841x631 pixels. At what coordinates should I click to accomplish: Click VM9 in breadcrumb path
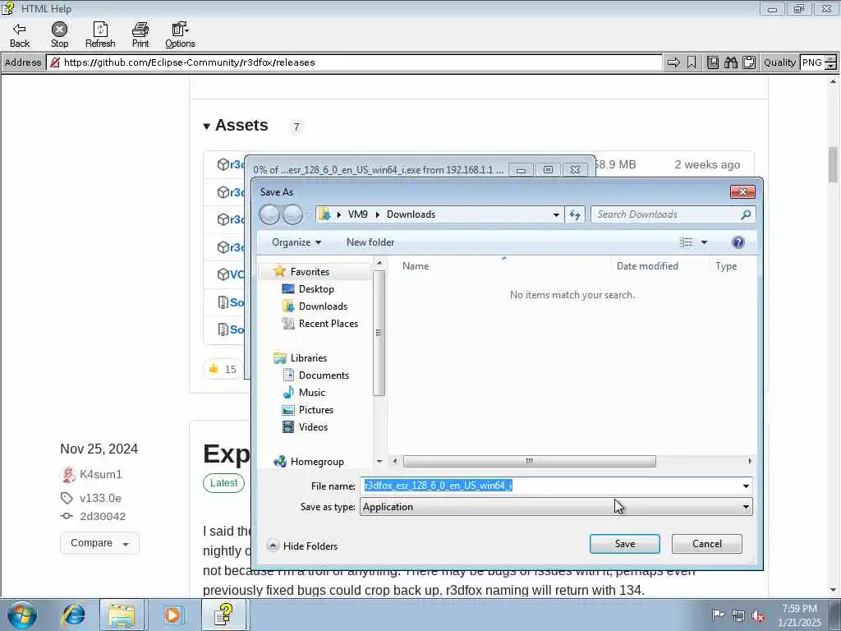[x=358, y=214]
